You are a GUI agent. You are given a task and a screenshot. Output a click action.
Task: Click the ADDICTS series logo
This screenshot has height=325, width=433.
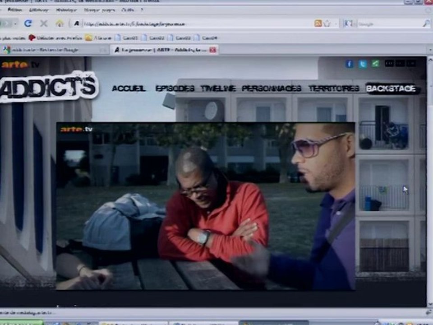[48, 87]
